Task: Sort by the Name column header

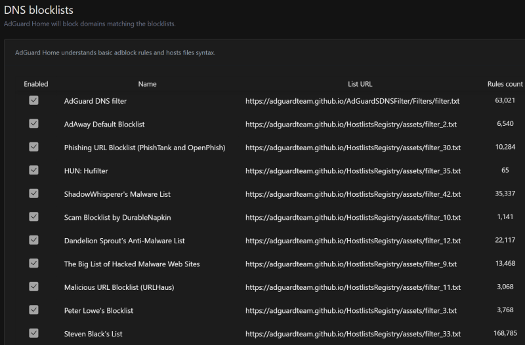Action: pyautogui.click(x=147, y=84)
